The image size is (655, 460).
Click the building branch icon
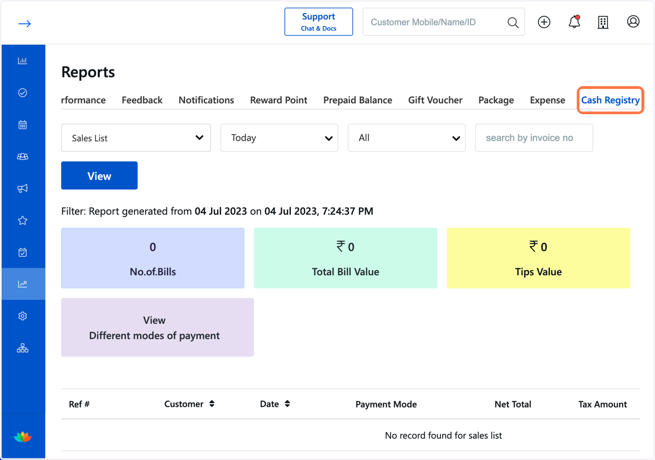603,22
